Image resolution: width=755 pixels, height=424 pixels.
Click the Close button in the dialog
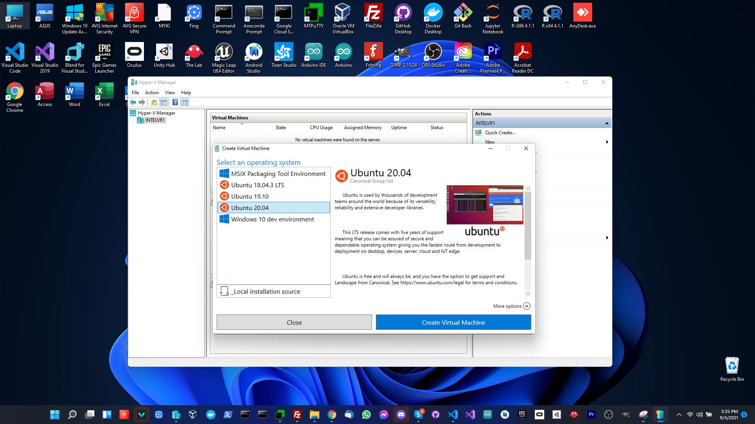[x=294, y=322]
